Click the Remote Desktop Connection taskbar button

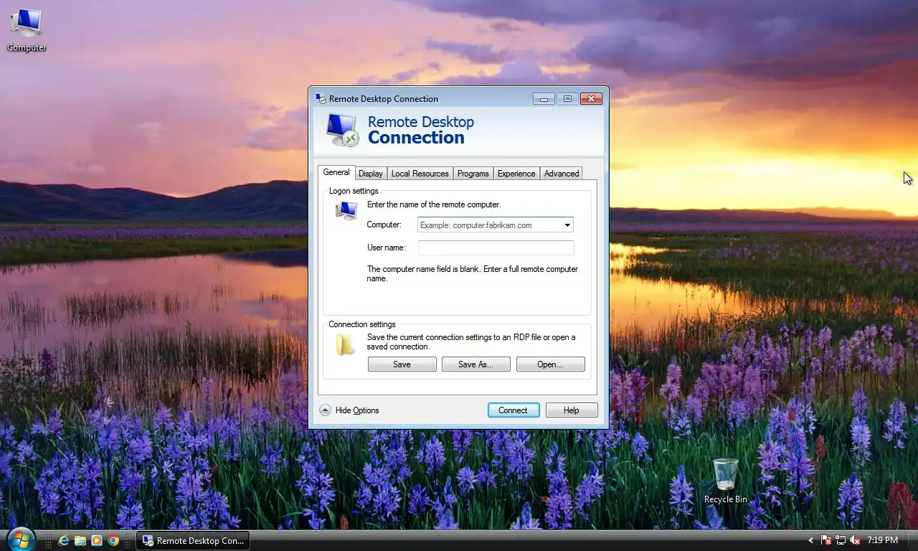click(193, 540)
